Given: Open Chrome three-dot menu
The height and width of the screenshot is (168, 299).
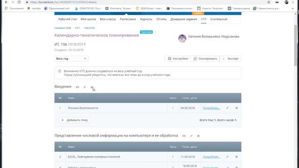Looking at the screenshot, I should pos(293,2).
